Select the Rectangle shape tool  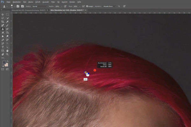(x=3, y=51)
